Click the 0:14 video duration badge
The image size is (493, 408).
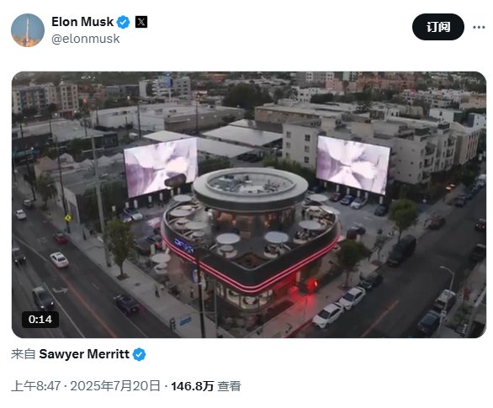click(x=40, y=320)
